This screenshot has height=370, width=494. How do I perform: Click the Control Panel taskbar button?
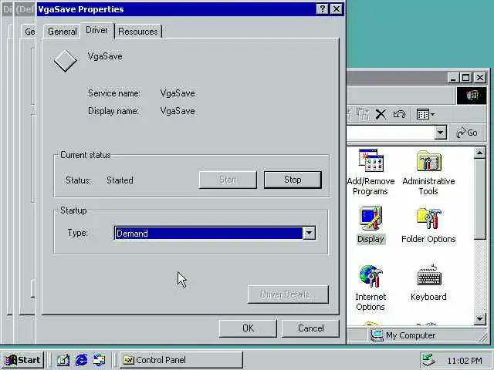pos(181,360)
